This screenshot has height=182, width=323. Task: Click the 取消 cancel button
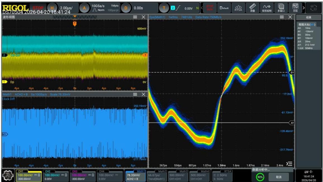tap(279, 177)
